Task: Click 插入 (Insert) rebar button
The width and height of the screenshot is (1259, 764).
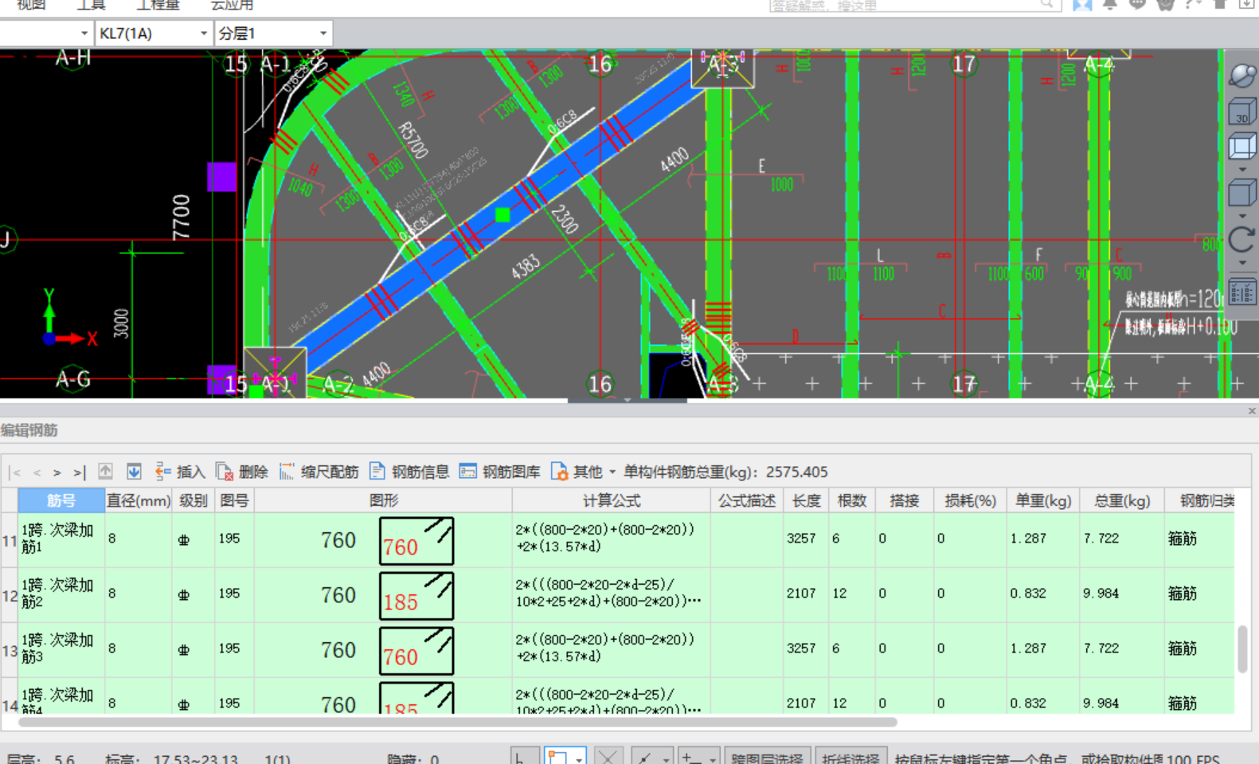Action: click(x=180, y=472)
